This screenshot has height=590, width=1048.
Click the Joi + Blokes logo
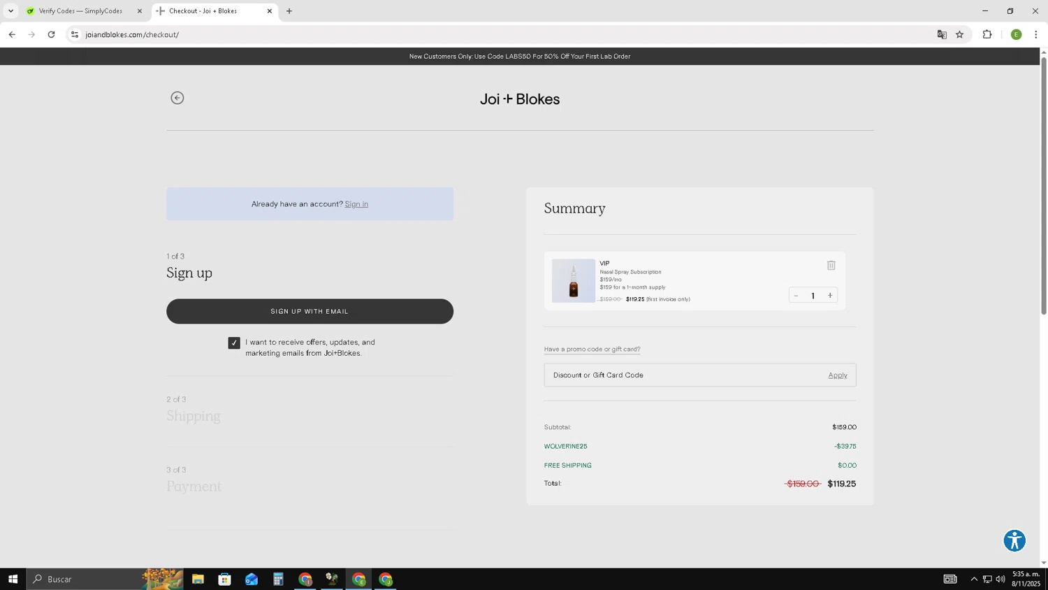(520, 99)
